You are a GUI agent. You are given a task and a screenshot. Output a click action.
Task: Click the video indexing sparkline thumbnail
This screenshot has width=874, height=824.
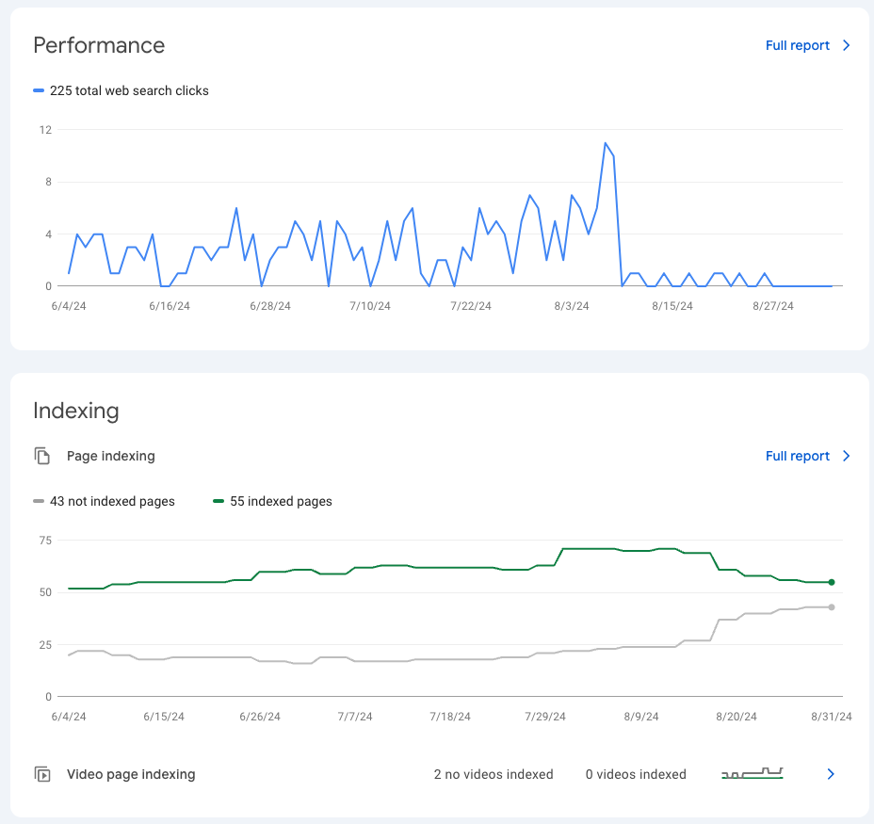pos(752,774)
